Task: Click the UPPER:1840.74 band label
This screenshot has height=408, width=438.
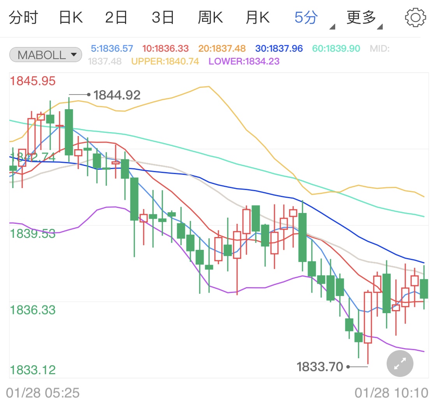Action: [x=165, y=61]
